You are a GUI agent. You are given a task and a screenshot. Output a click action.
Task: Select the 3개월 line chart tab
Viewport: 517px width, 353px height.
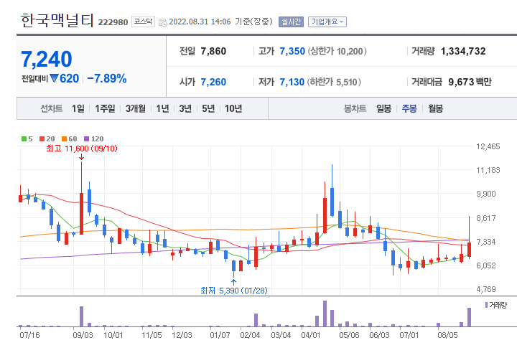135,108
